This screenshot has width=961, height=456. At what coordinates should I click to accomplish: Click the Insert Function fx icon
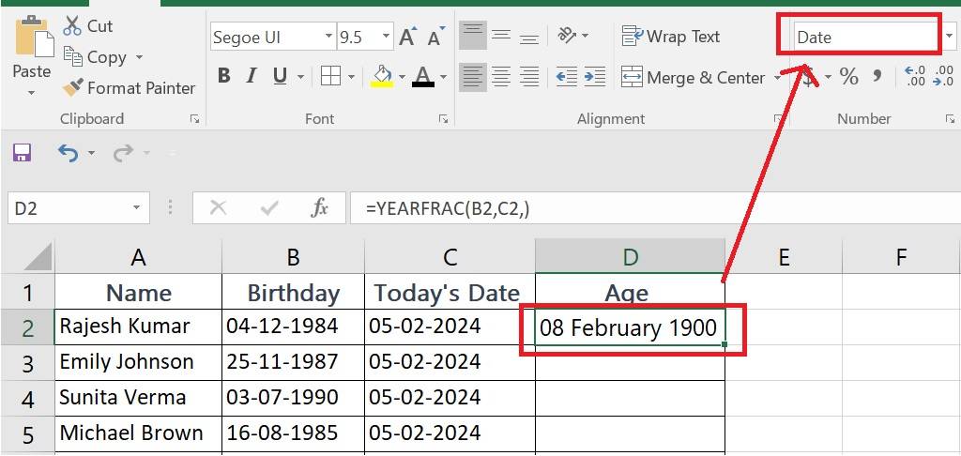pyautogui.click(x=319, y=208)
